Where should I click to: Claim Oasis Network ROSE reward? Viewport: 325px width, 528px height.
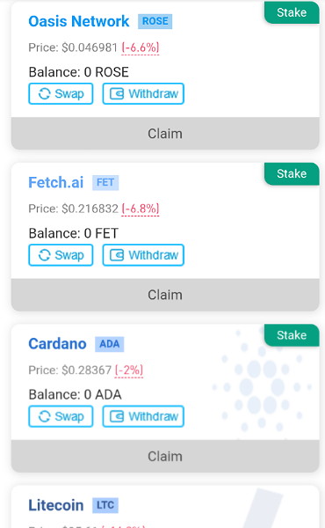coord(165,134)
